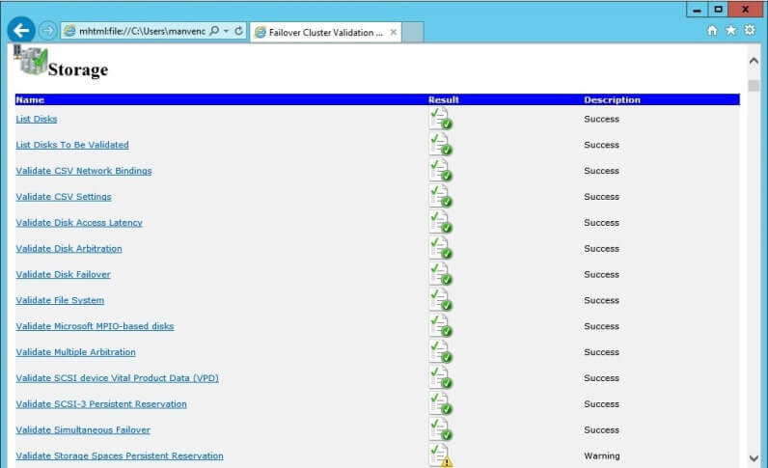This screenshot has width=768, height=468.
Task: Expand the address bar search dropdown arrow
Action: point(226,31)
